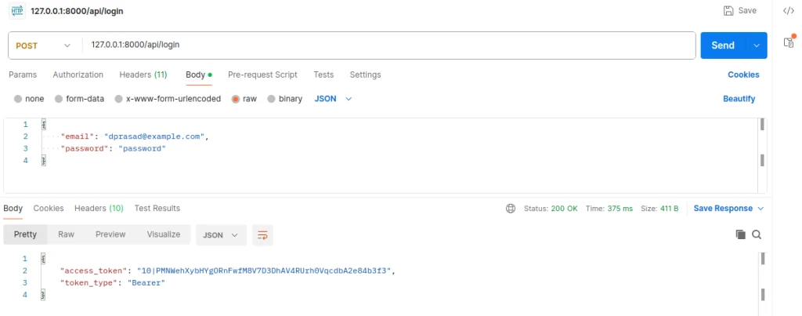Click the copy response icon
The image size is (802, 316).
point(740,234)
